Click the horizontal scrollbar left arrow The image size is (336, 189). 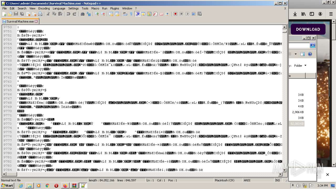point(4,174)
